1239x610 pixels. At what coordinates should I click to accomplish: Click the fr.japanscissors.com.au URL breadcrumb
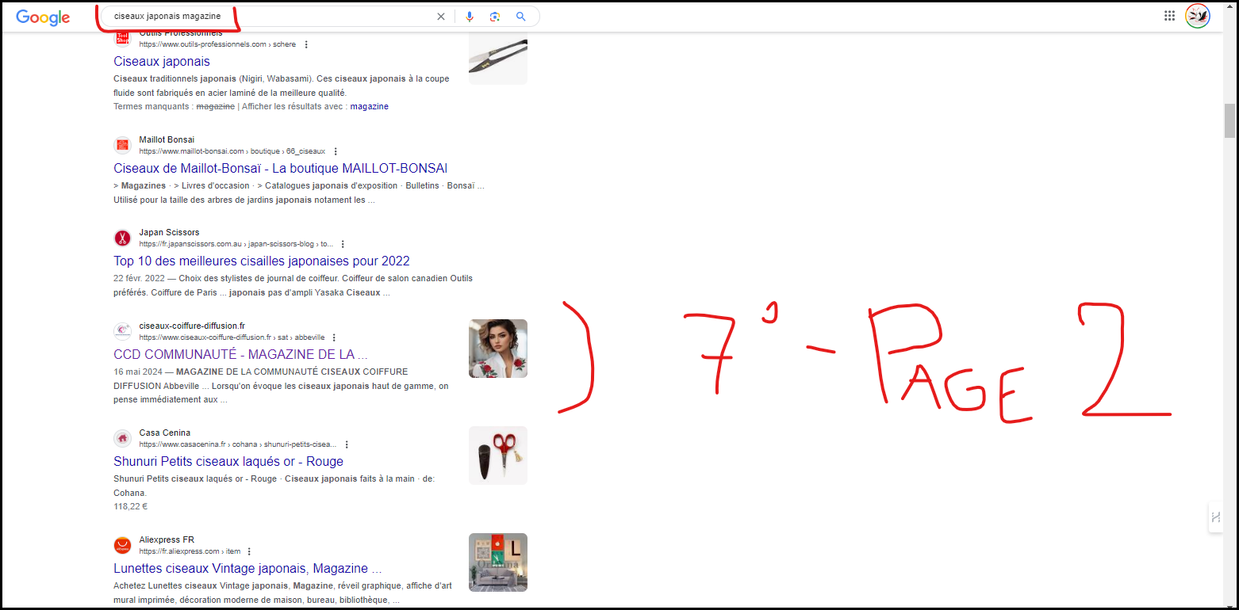236,244
